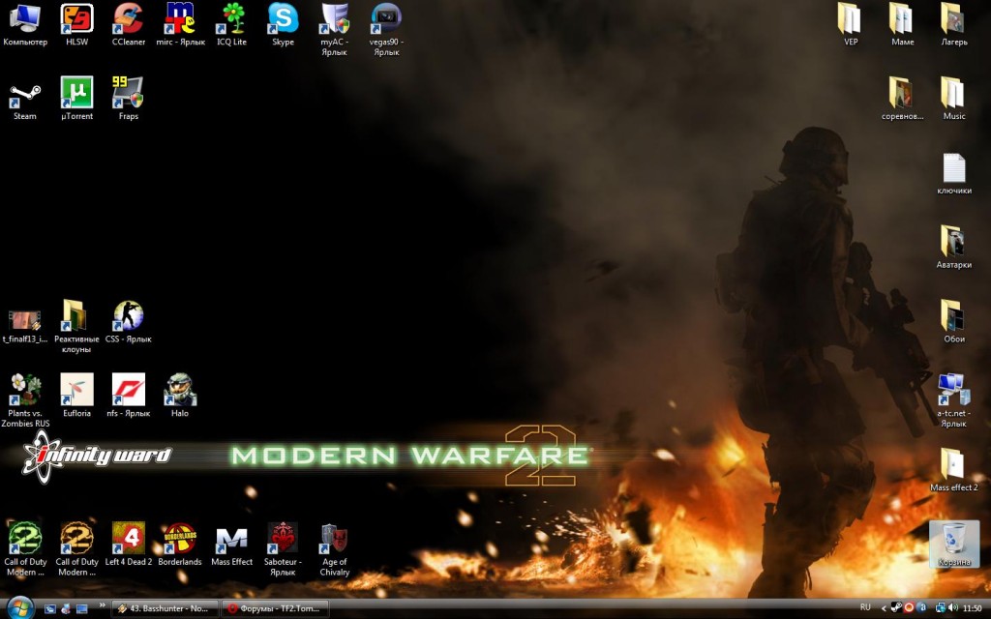Open the Steam desktop shortcut
Screen dimensions: 991x619
pyautogui.click(x=24, y=95)
